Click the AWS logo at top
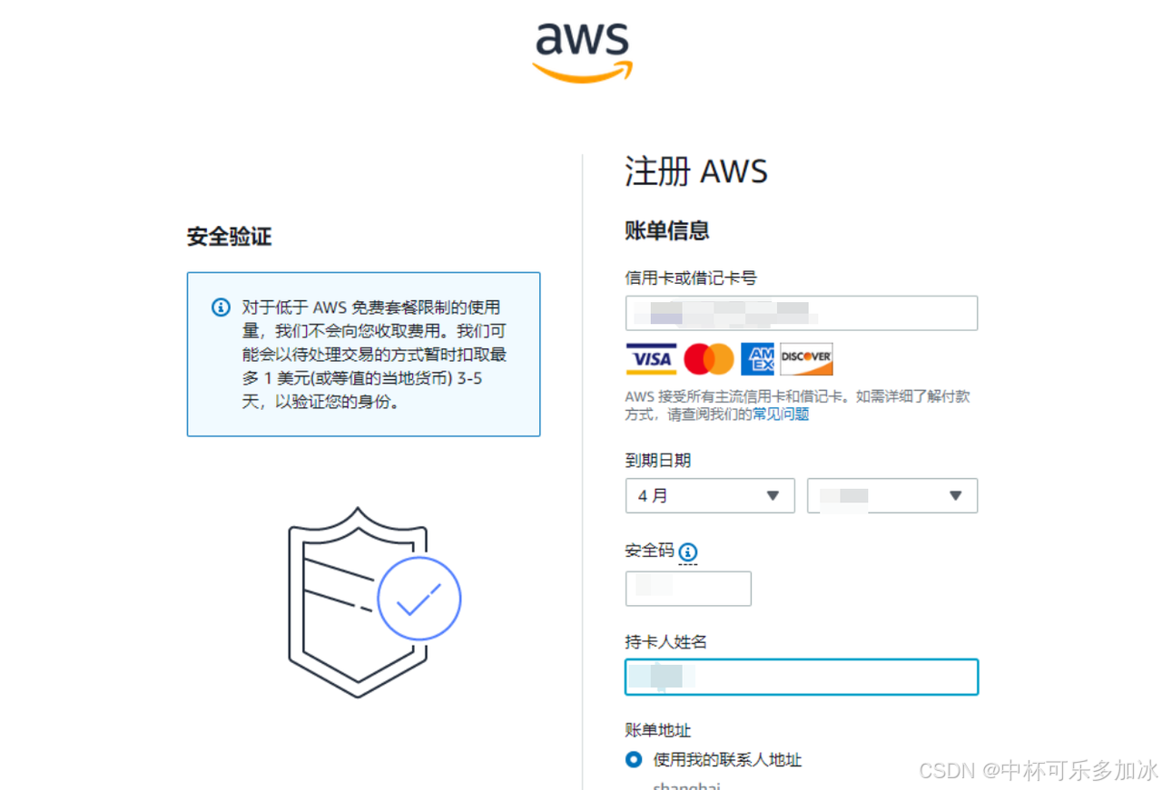 click(x=582, y=52)
